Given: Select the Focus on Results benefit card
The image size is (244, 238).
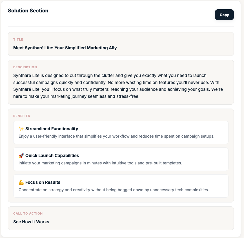Looking at the screenshot, I should pos(121,186).
